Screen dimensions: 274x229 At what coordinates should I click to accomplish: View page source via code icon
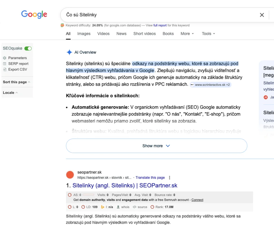tap(134, 207)
